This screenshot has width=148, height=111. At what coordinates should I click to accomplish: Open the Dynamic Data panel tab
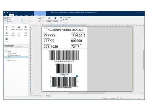click(x=19, y=46)
